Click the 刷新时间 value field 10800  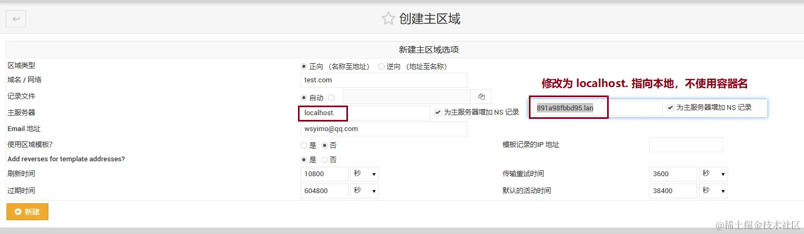(x=325, y=174)
